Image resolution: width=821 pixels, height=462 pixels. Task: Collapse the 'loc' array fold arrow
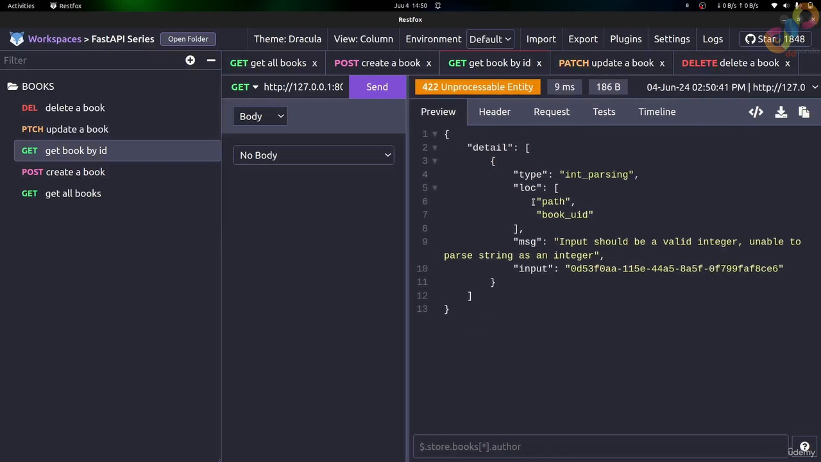[435, 188]
